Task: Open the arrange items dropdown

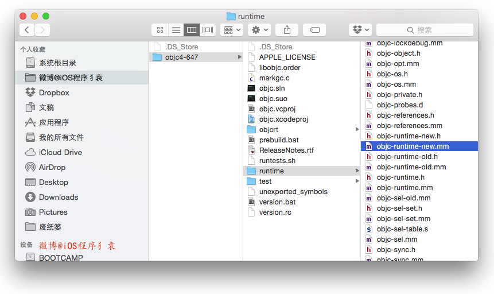Action: (232, 30)
